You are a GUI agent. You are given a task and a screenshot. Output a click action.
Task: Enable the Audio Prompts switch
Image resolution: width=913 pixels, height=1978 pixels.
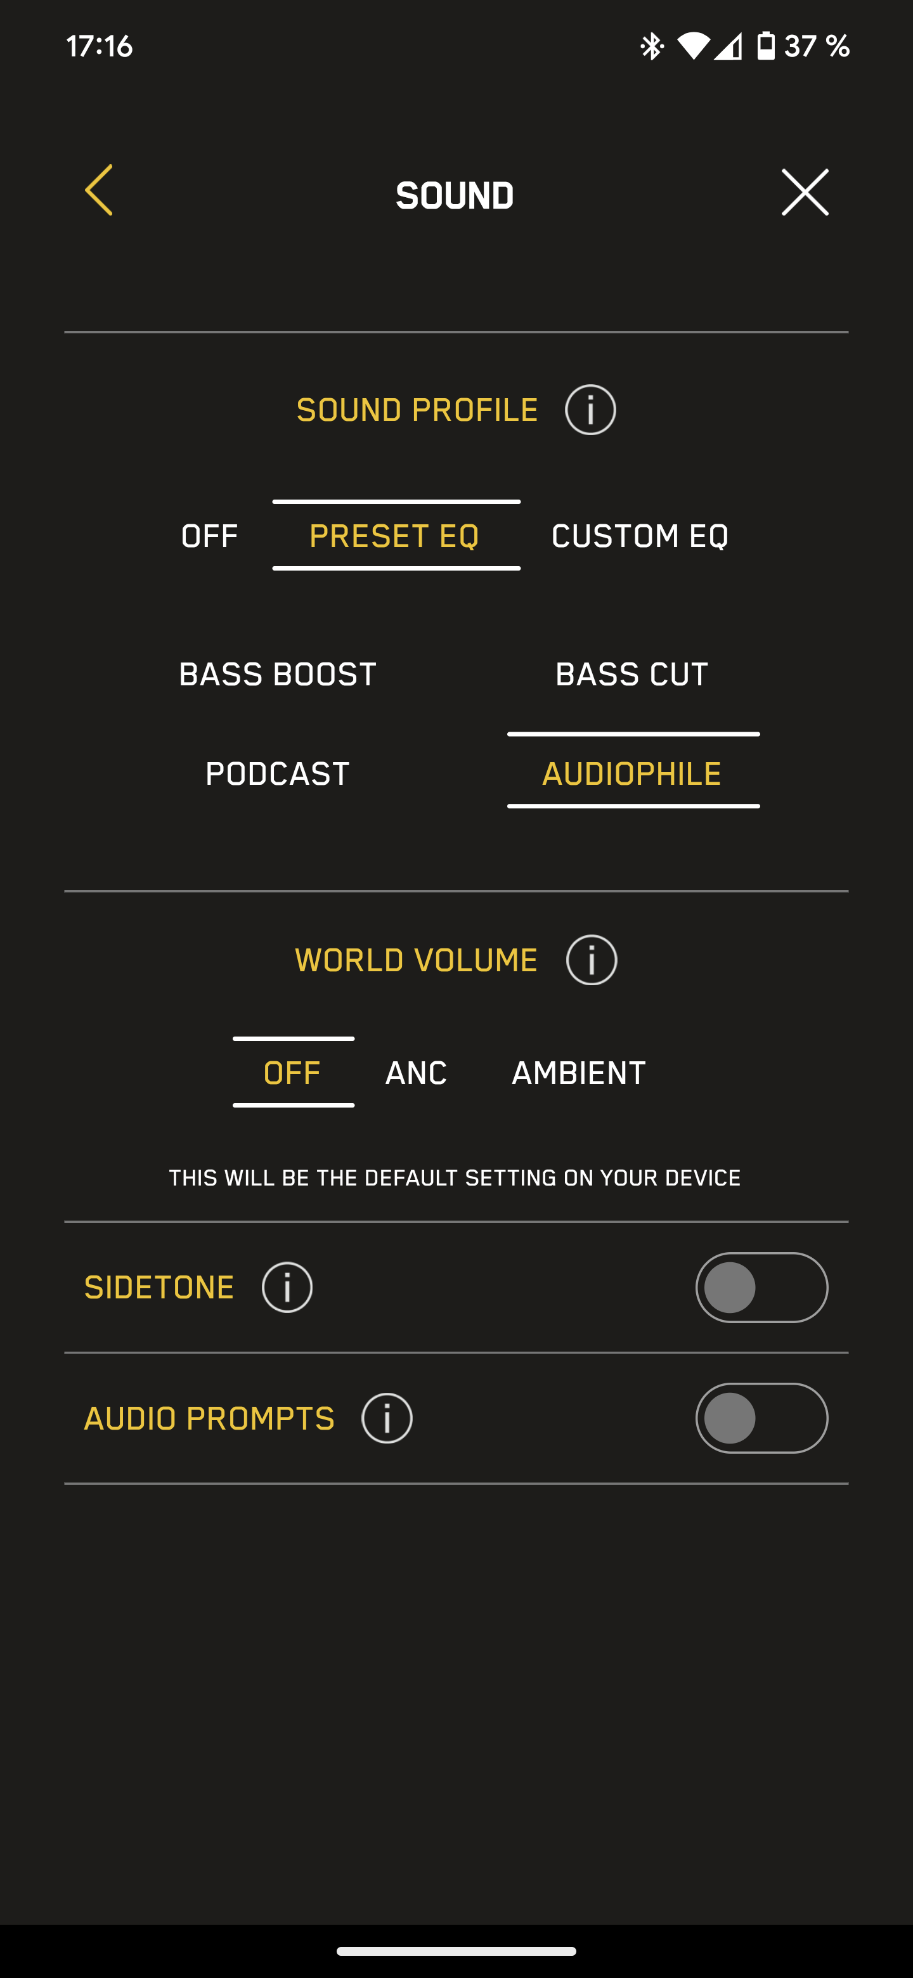coord(761,1418)
